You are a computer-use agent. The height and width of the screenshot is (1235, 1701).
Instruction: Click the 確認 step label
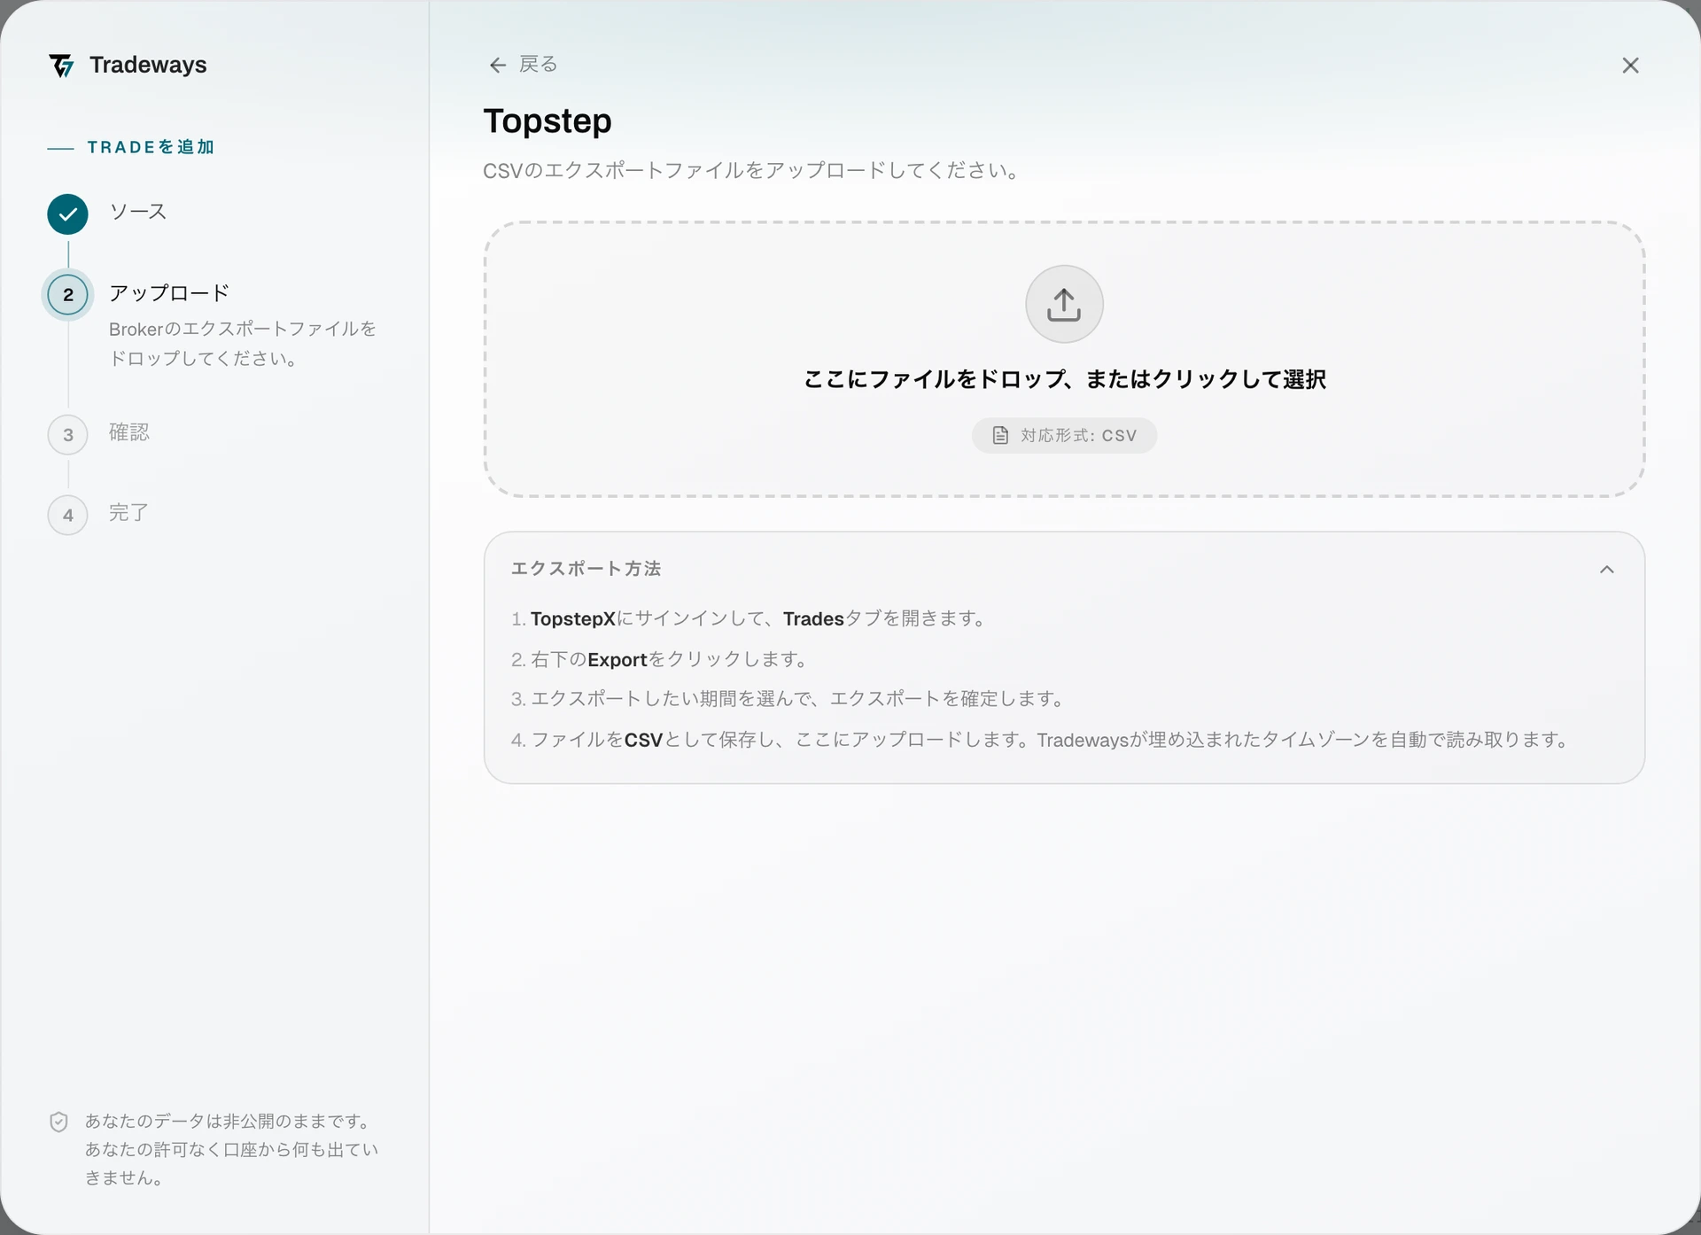129,431
